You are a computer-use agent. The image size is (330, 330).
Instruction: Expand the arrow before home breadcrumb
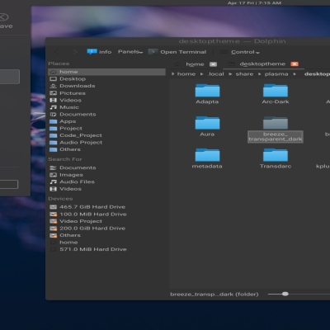[172, 74]
